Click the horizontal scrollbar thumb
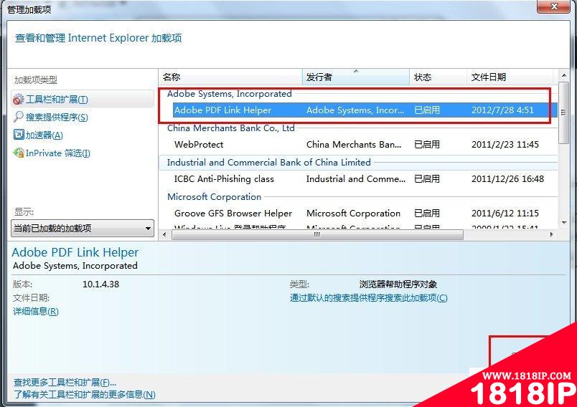Screen dimensions: 577x407 317,234
